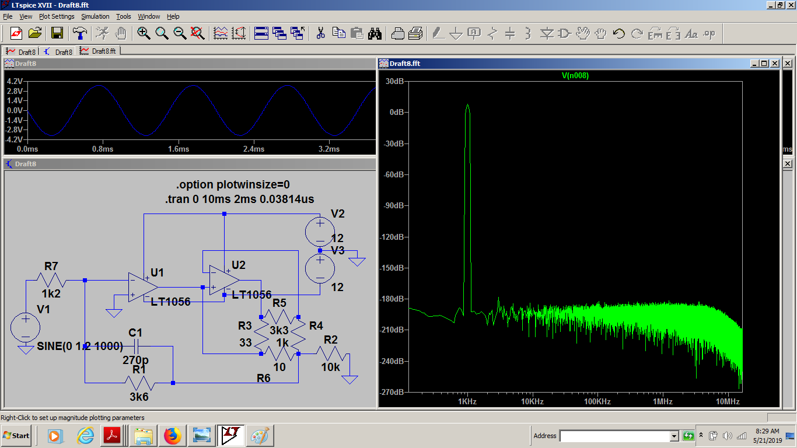Click the Cut scissors icon

tap(320, 33)
